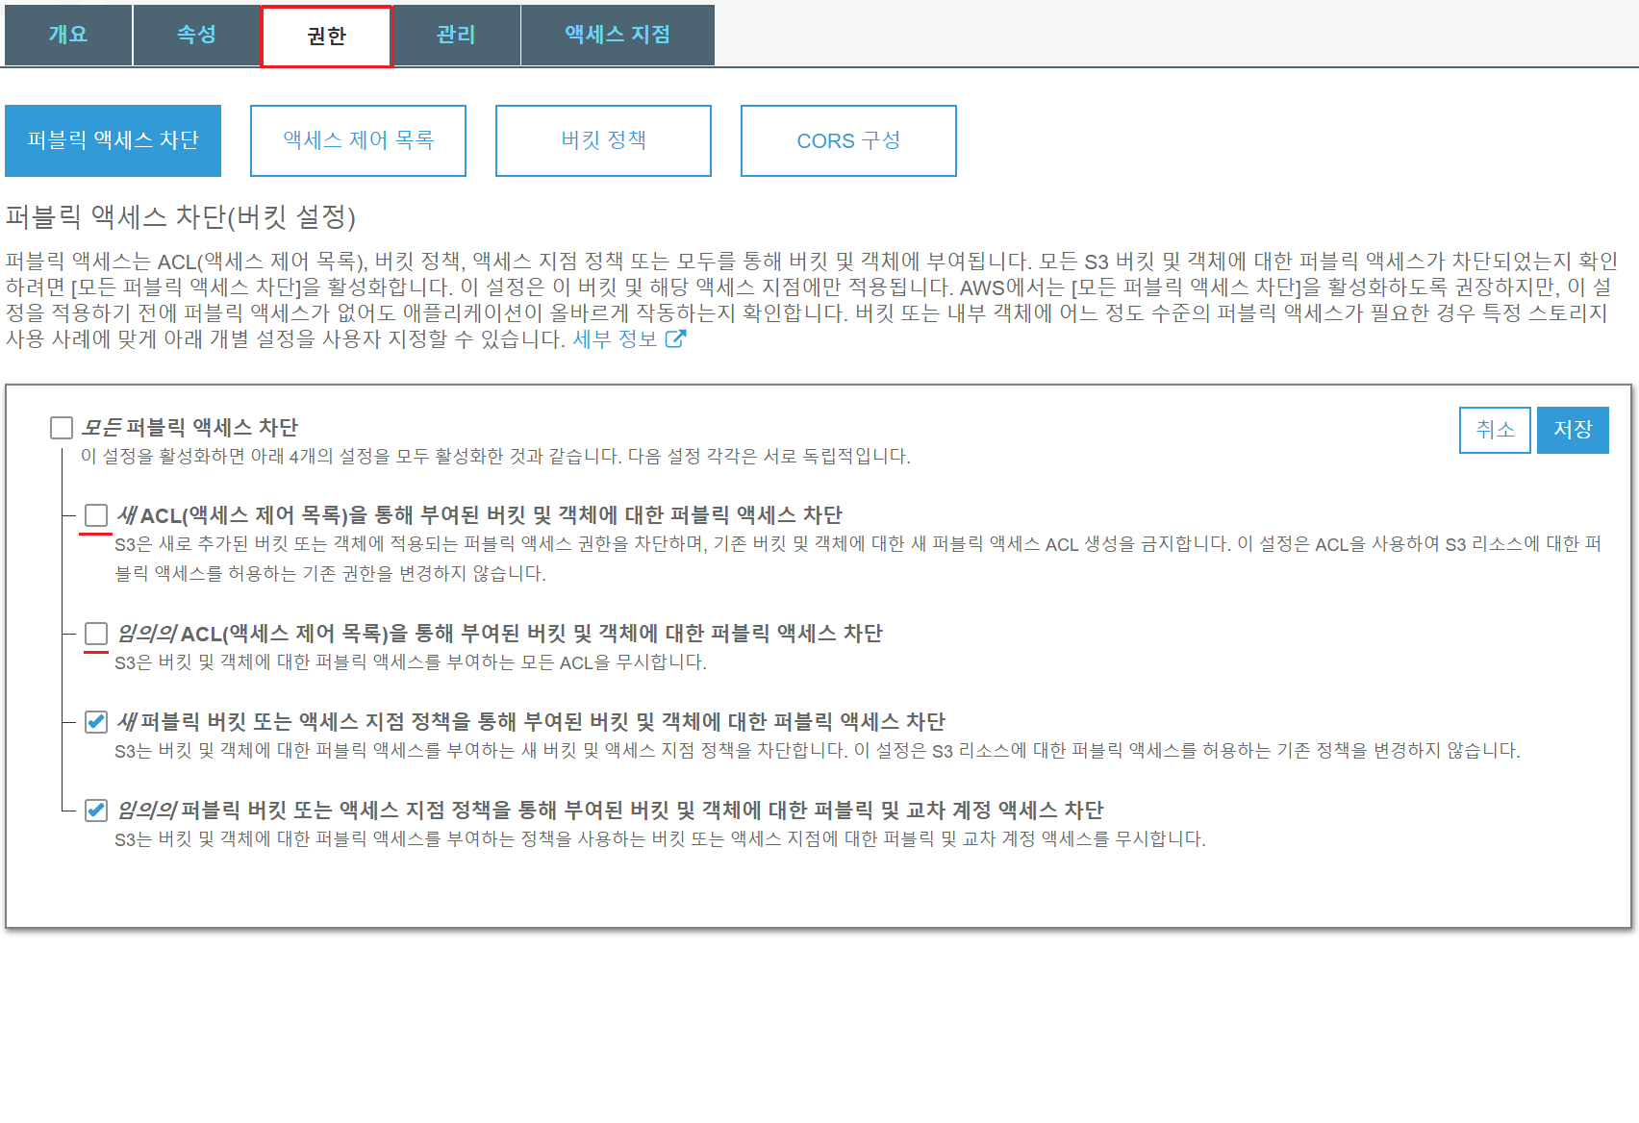This screenshot has width=1639, height=1123.
Task: Enable the 모든 퍼블릭 액세스 차단 checkbox
Action: pyautogui.click(x=62, y=427)
